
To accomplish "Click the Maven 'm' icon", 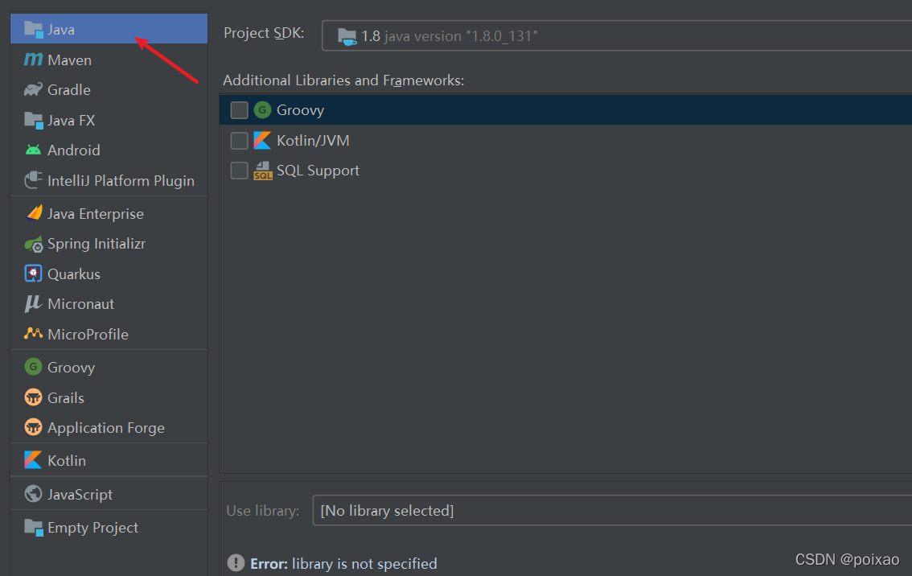I will [33, 60].
